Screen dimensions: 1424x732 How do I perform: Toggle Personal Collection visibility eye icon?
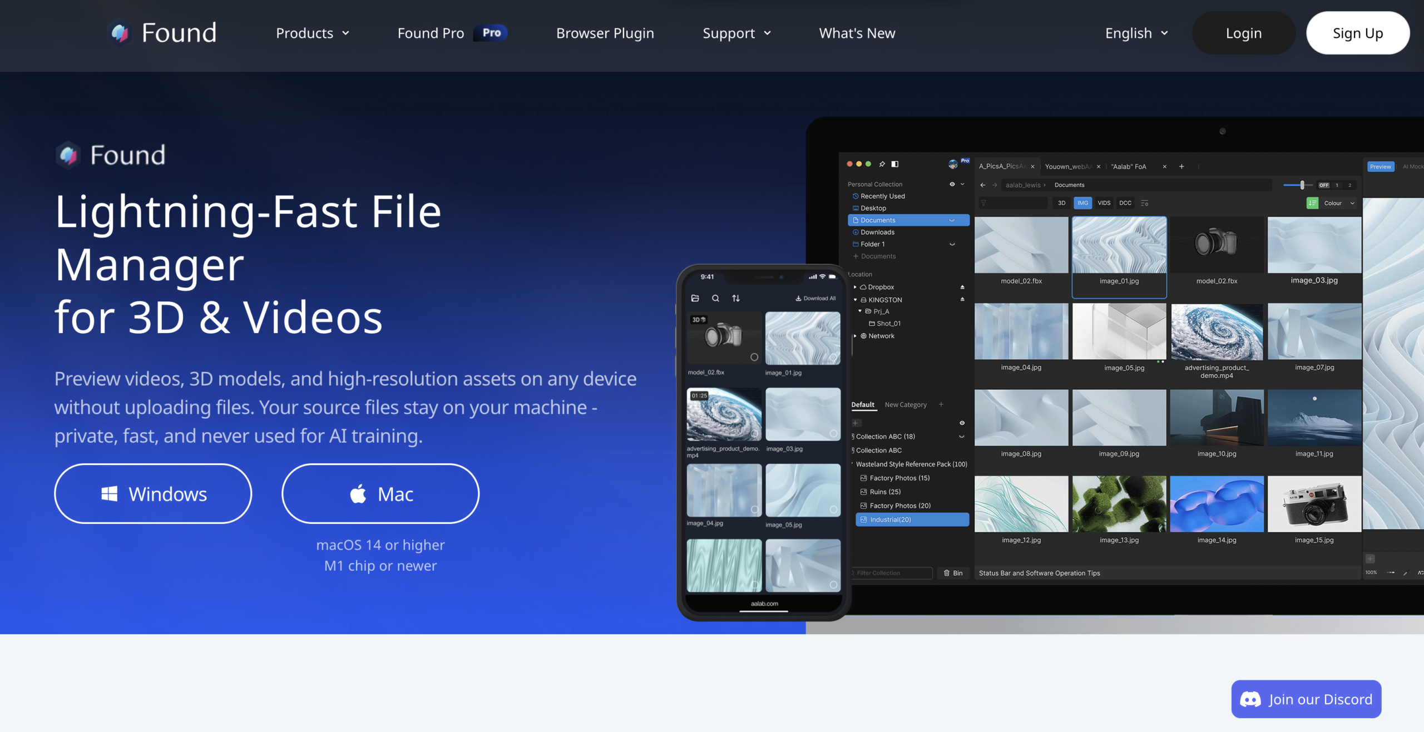(952, 184)
